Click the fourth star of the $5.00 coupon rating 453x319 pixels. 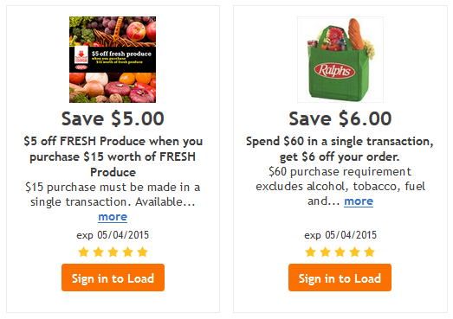127,252
